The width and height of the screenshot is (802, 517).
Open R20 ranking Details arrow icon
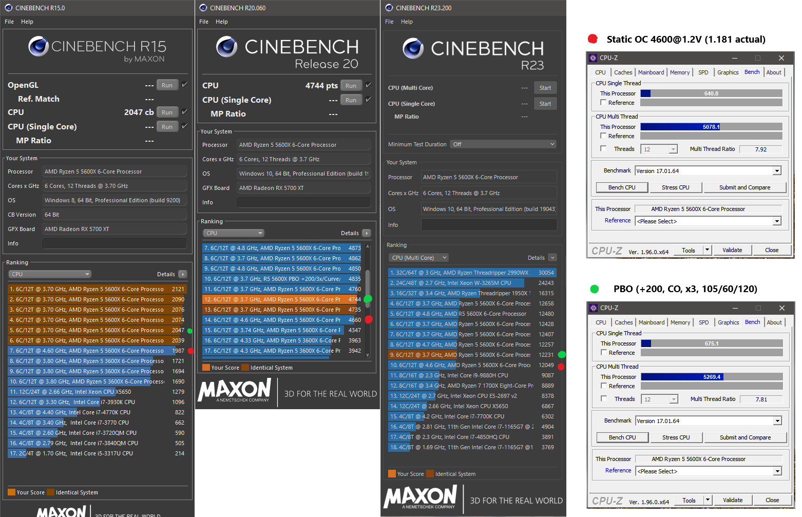click(367, 233)
